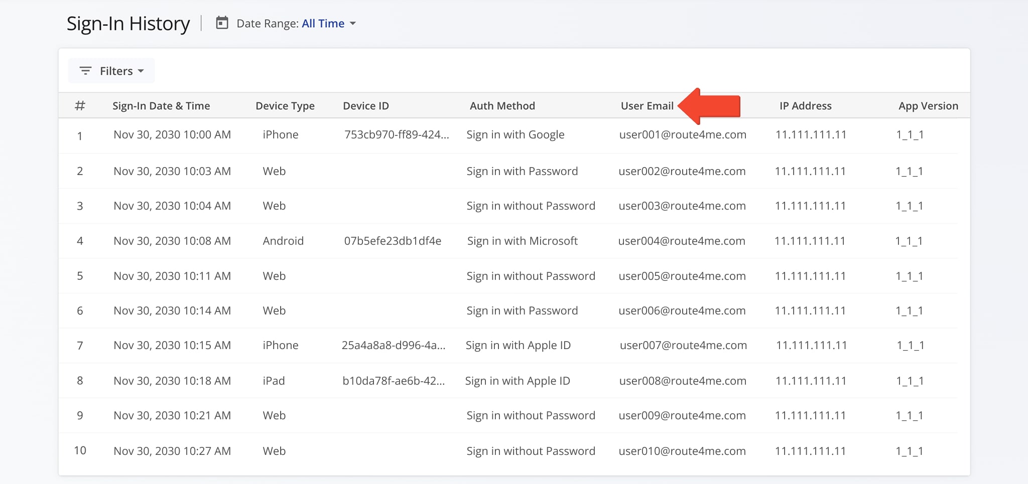
Task: Click the funnel icon in the Filters button
Action: (85, 71)
